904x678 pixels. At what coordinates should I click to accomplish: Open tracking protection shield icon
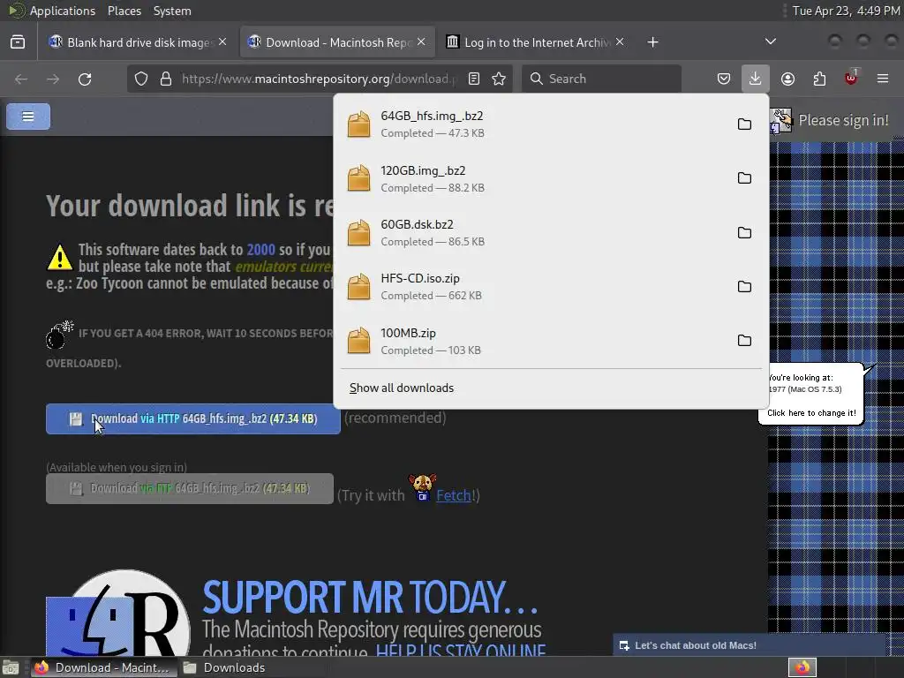coord(141,79)
